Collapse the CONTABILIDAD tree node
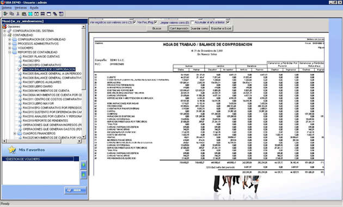Screen dimensions: 343x207 [x=4, y=35]
